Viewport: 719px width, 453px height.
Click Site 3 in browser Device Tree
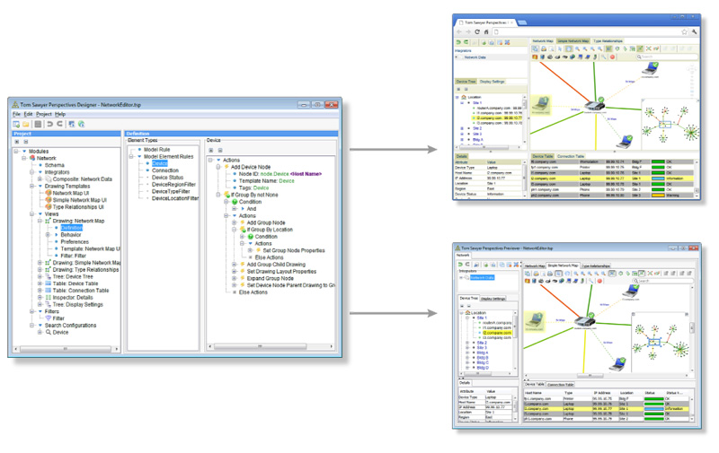477,134
